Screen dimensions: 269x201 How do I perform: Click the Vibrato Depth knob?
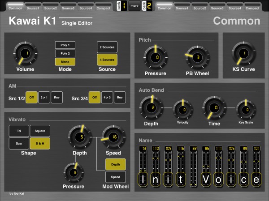click(x=80, y=137)
